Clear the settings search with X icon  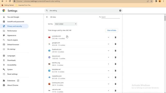click(x=120, y=11)
